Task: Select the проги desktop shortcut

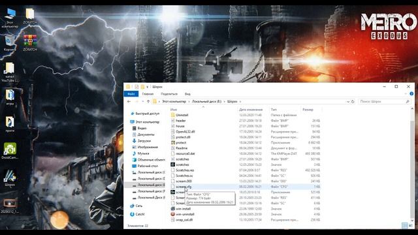Action: pyautogui.click(x=10, y=125)
